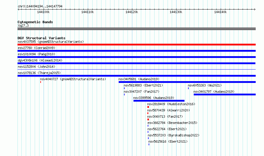Click the red marker under nsv2818409
Viewport: 264px width, 156px height.
[148, 107]
